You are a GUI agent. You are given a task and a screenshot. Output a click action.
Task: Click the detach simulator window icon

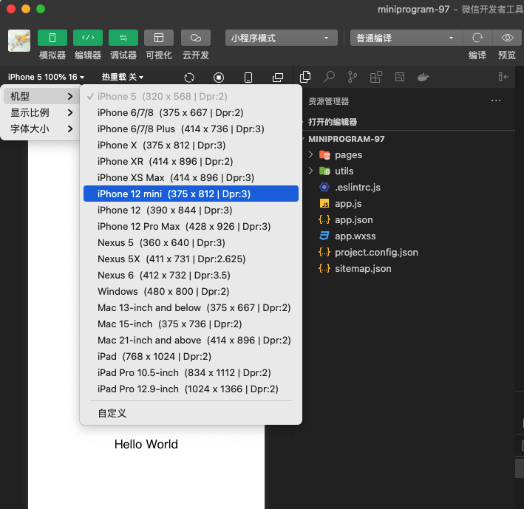278,78
